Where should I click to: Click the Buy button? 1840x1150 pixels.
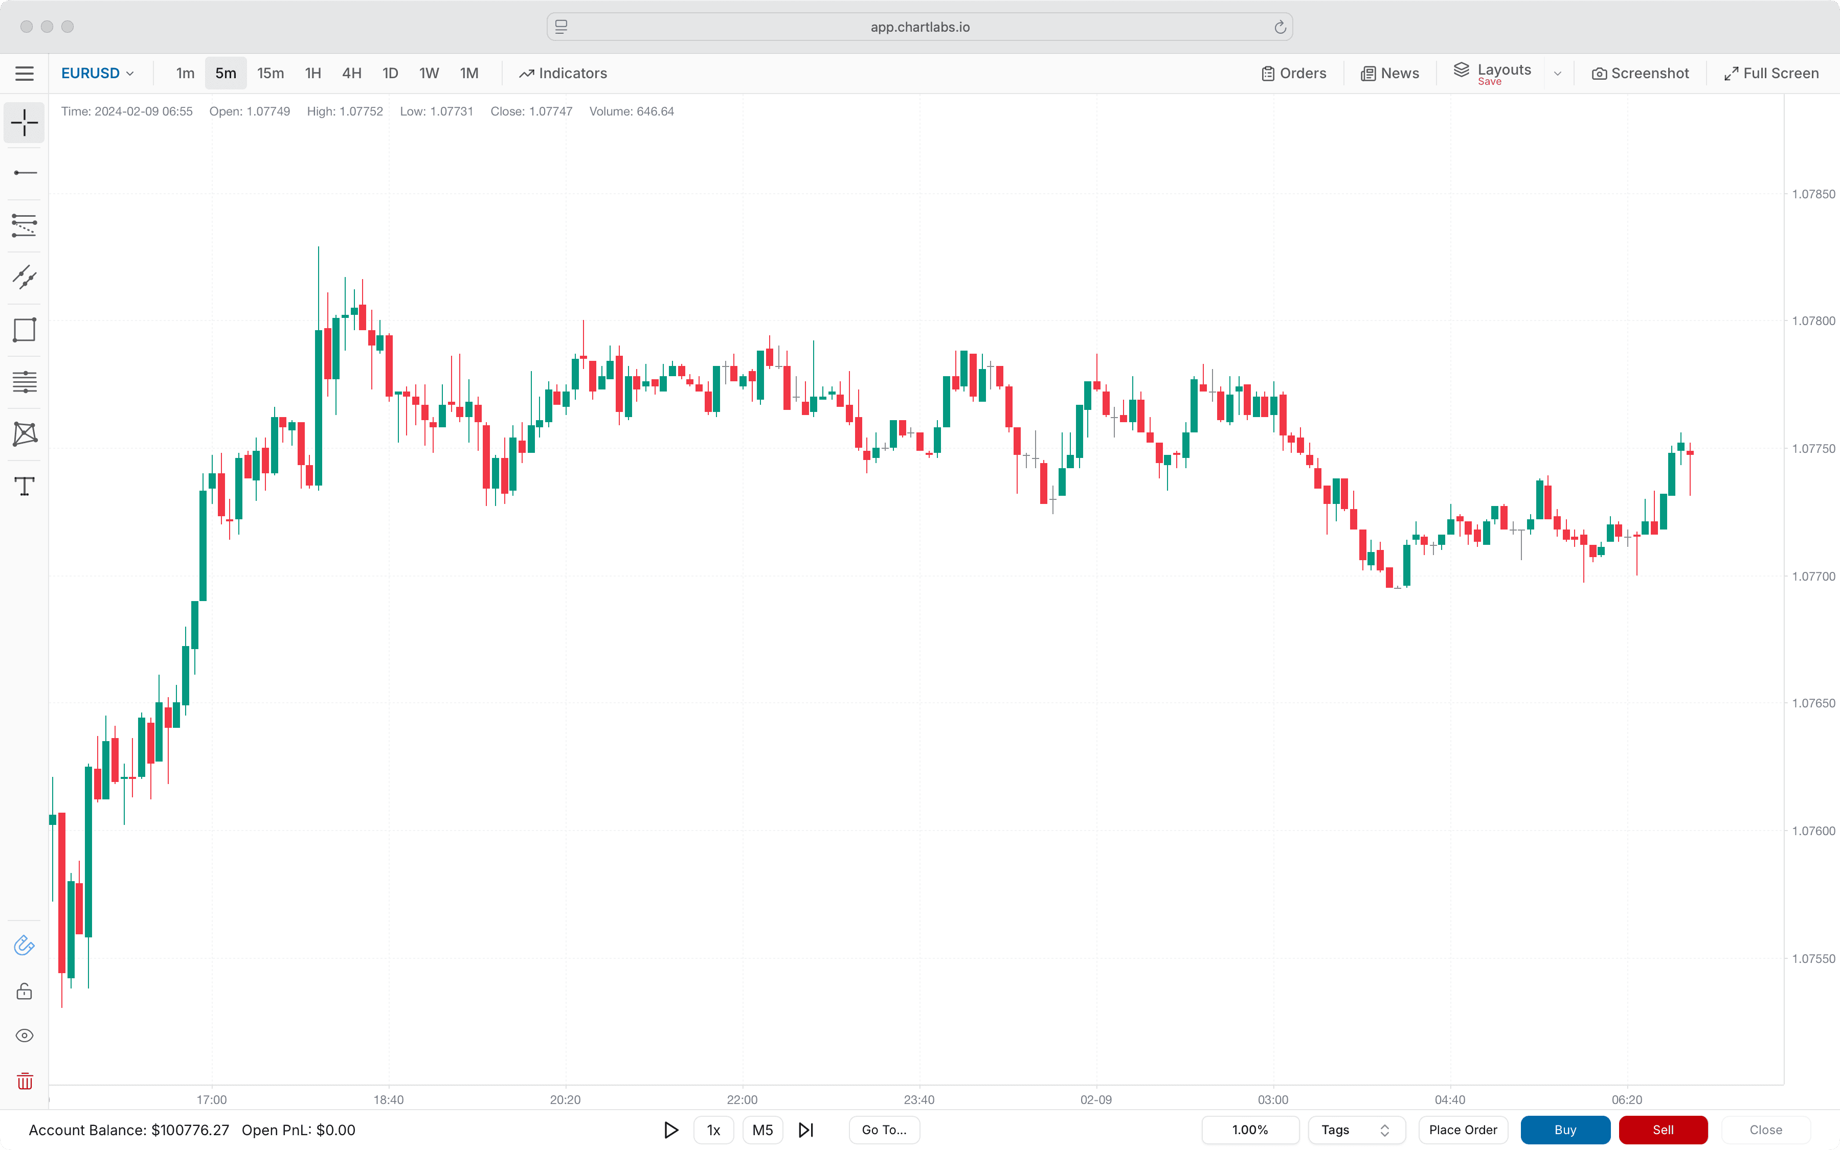coord(1565,1130)
